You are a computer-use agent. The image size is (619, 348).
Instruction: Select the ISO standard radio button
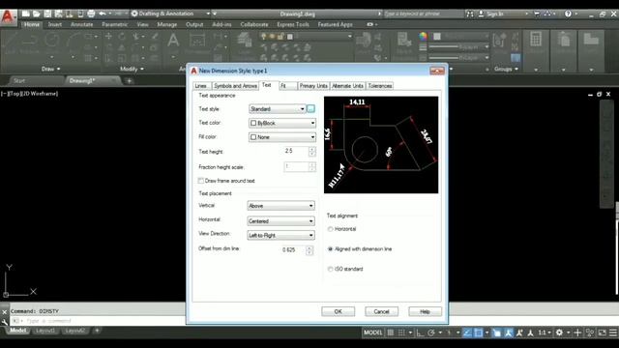coord(330,269)
